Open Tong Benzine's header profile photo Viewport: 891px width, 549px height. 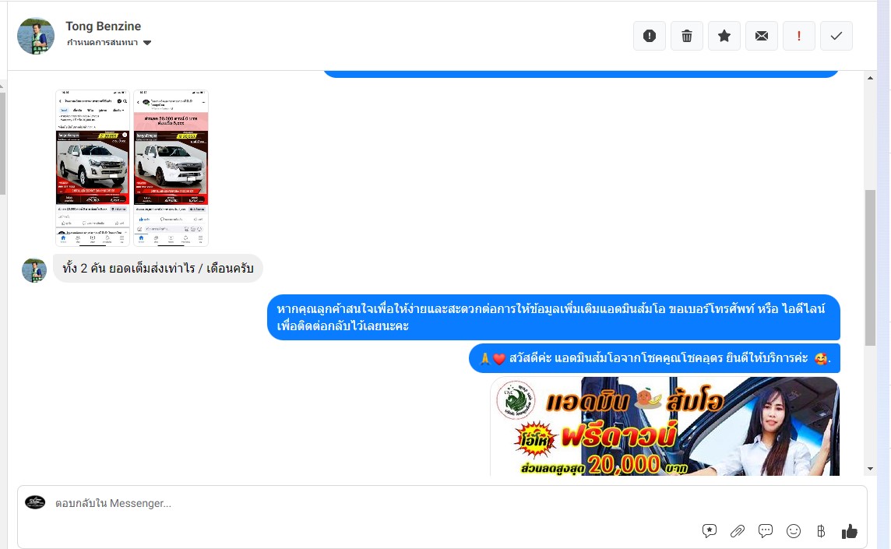tap(36, 36)
